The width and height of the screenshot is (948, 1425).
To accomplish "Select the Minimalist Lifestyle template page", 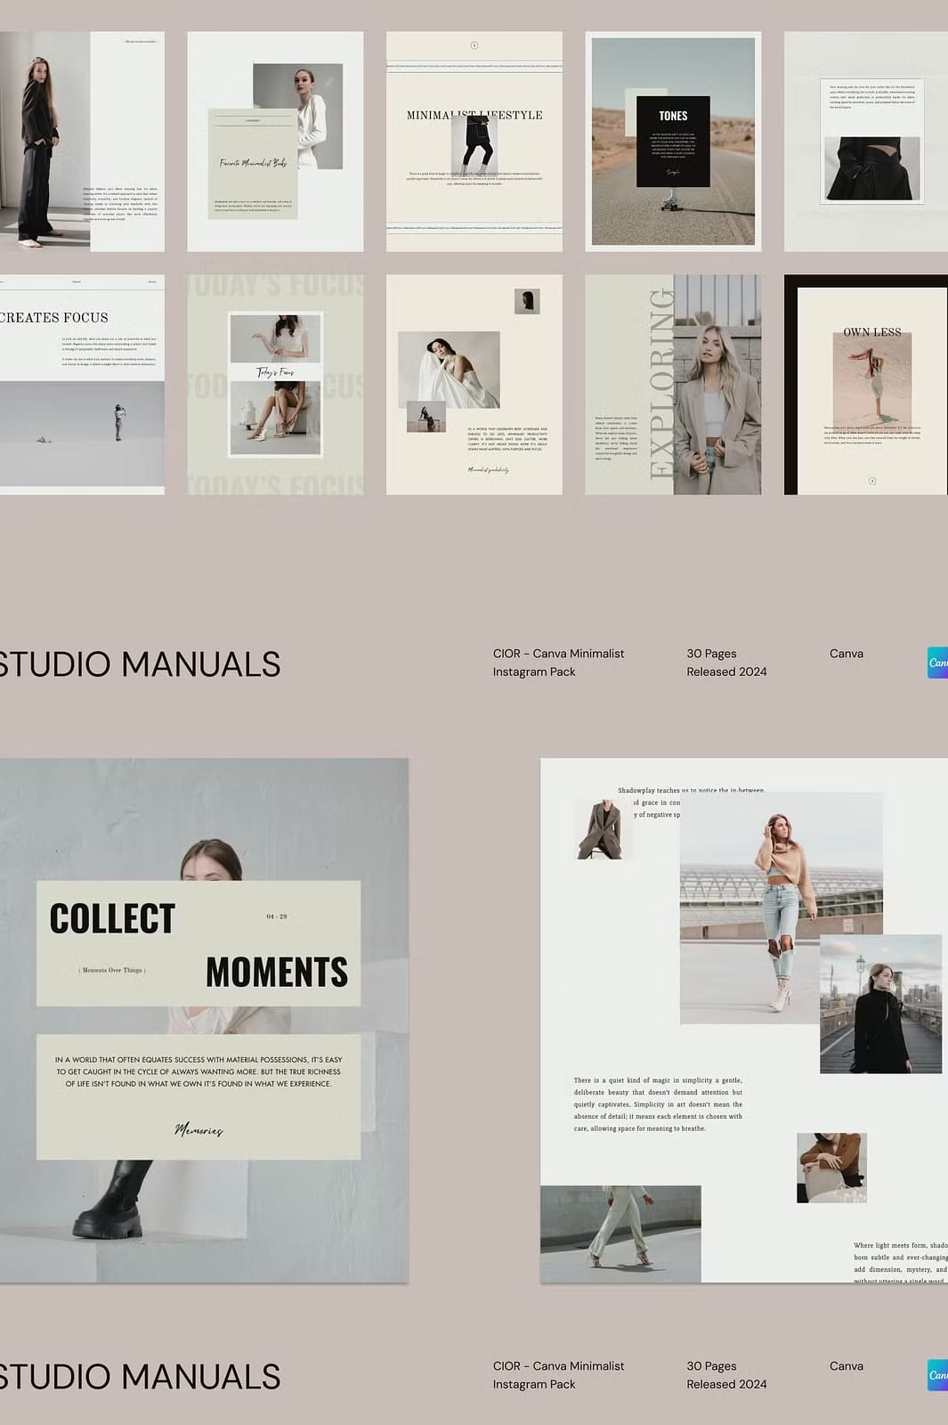I will pos(474,142).
